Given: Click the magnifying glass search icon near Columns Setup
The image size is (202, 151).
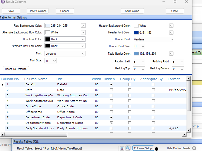Looking at the screenshot, I should pos(128,148).
